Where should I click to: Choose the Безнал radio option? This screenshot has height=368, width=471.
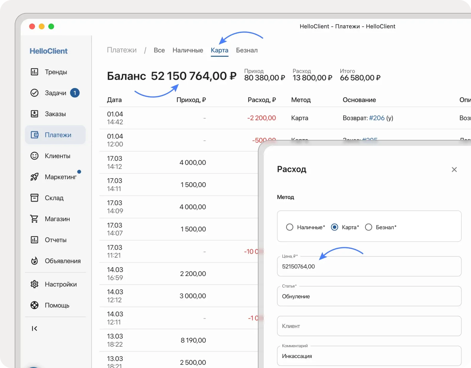point(369,227)
